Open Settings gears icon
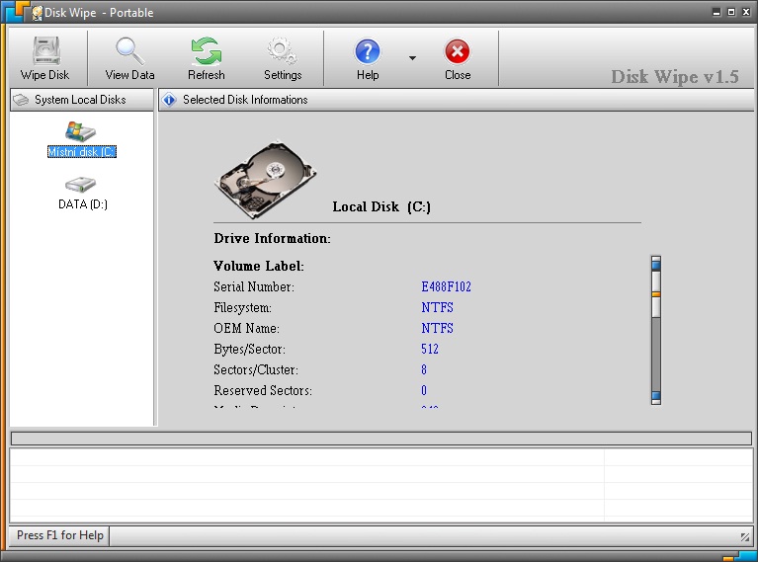 pos(283,50)
